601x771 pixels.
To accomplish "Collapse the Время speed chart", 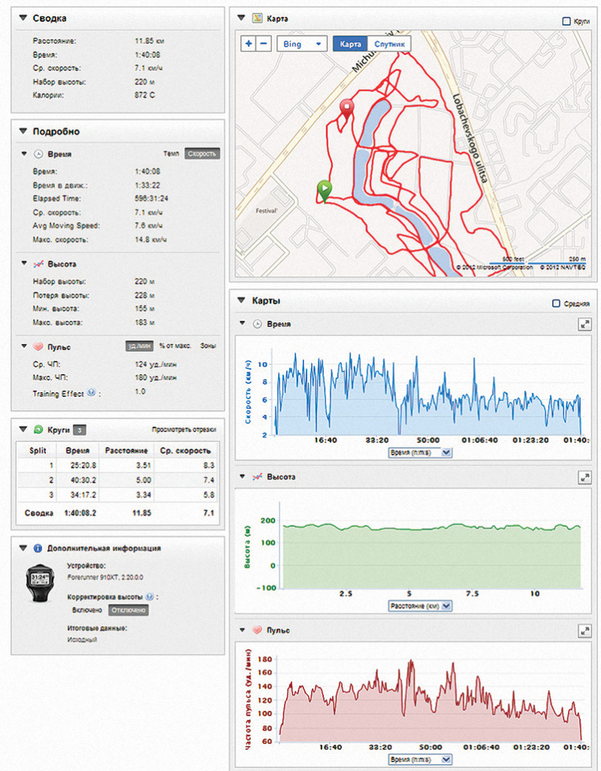I will (x=242, y=324).
